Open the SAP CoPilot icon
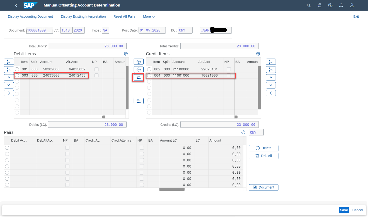 point(319,5)
